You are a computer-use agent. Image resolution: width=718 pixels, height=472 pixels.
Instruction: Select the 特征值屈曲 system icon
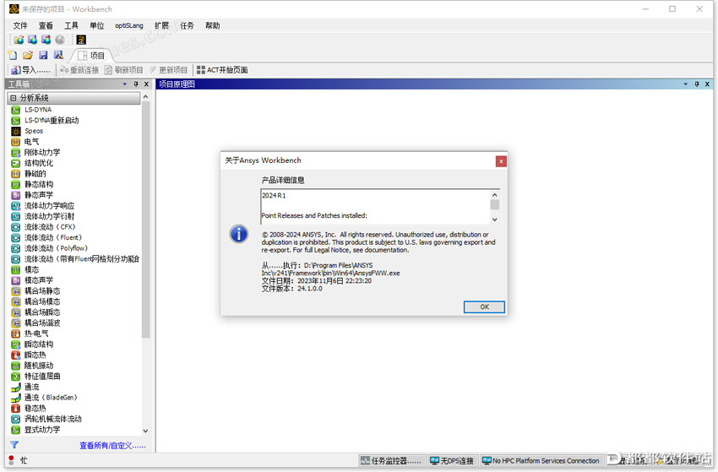(x=15, y=377)
